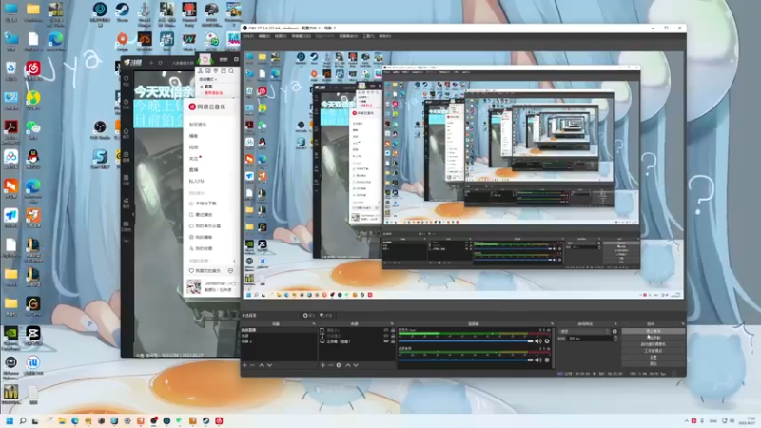
Task: Undock Sources panel via header icon
Action: pos(392,323)
